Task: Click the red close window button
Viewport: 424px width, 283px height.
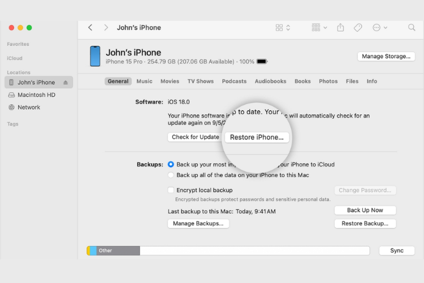Action: pyautogui.click(x=11, y=28)
